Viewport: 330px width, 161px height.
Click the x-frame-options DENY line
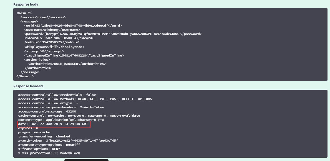39,149
